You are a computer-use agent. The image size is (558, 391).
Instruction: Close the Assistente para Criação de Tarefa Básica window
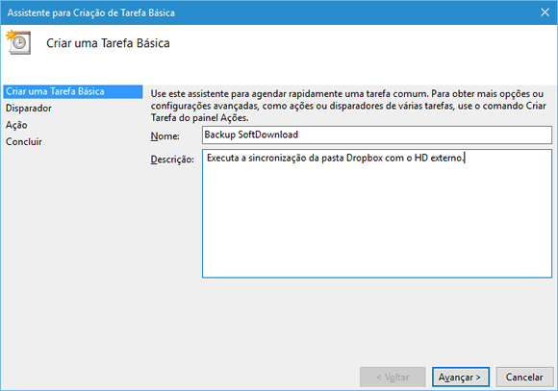(x=545, y=12)
